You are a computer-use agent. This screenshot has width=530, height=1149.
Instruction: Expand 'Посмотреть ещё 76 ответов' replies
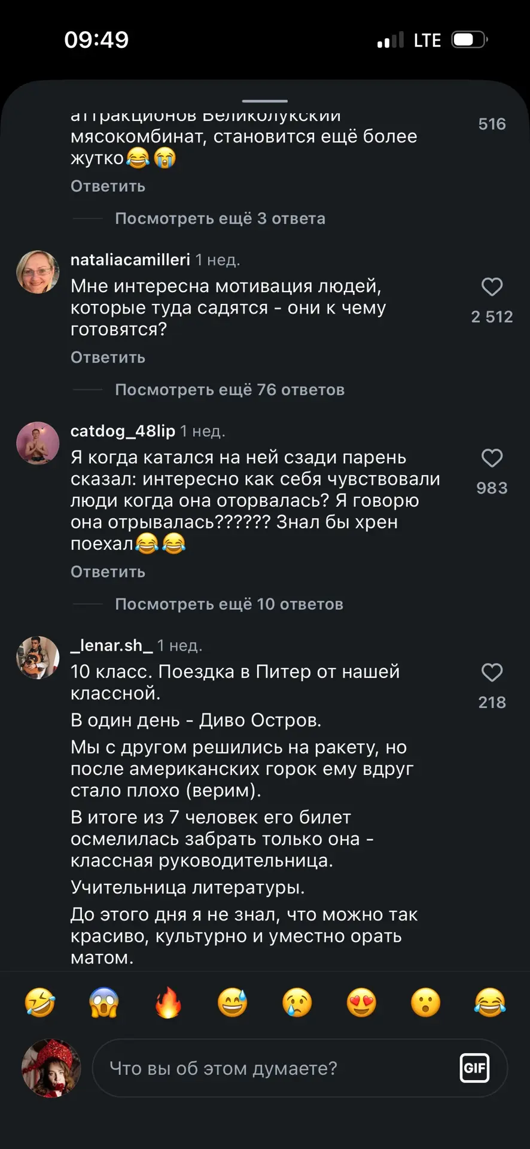coord(230,390)
